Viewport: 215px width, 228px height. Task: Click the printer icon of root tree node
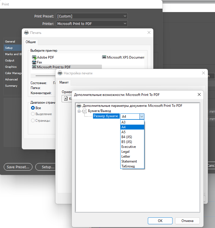(x=79, y=106)
